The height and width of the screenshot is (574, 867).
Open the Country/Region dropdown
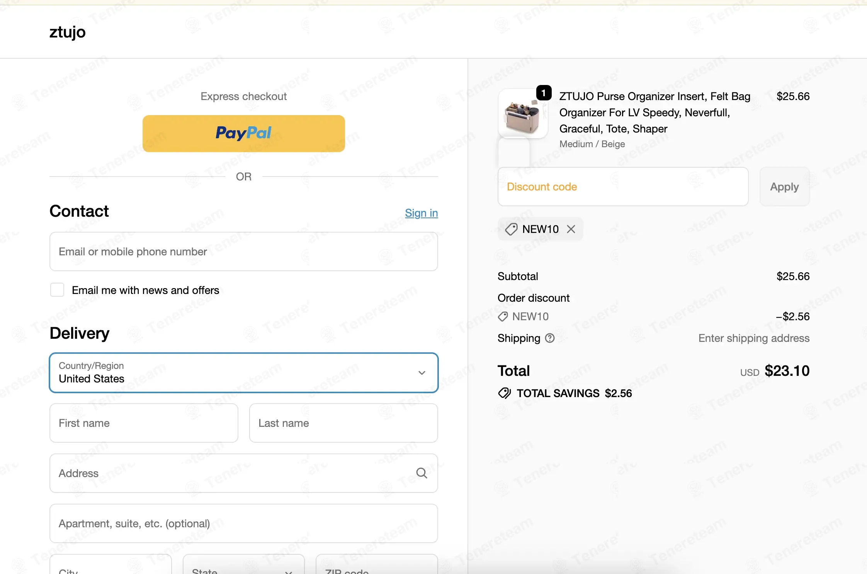[x=244, y=373]
